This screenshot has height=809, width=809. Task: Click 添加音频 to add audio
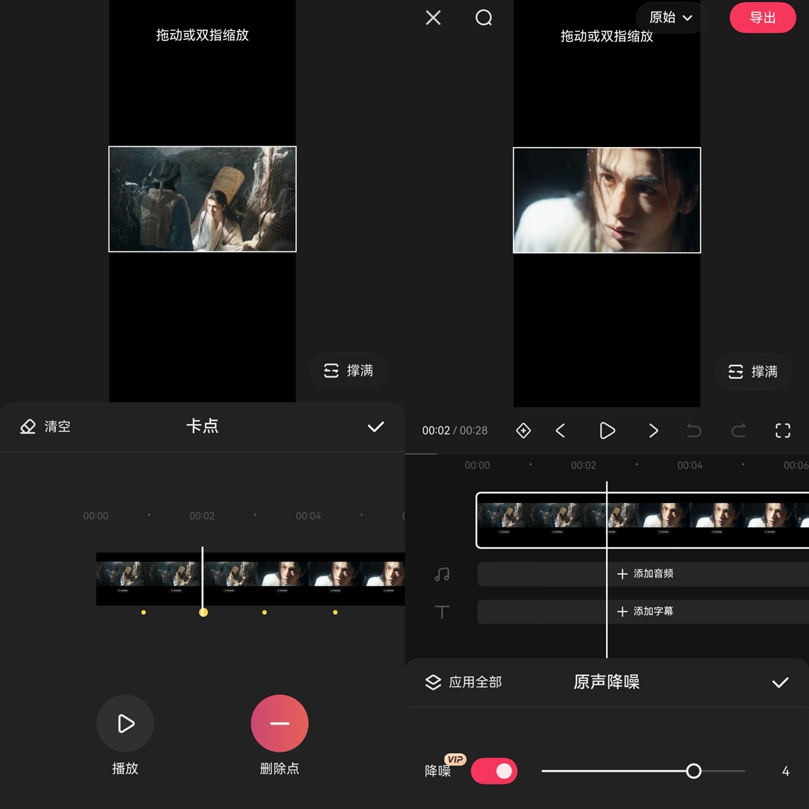tap(645, 574)
